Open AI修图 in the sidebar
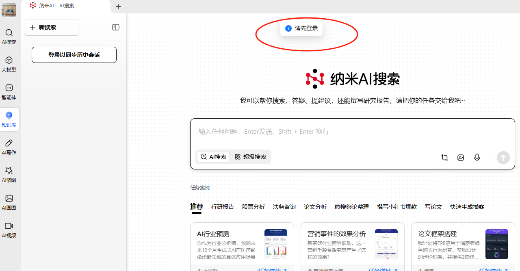Image resolution: width=520 pixels, height=271 pixels. pyautogui.click(x=9, y=175)
